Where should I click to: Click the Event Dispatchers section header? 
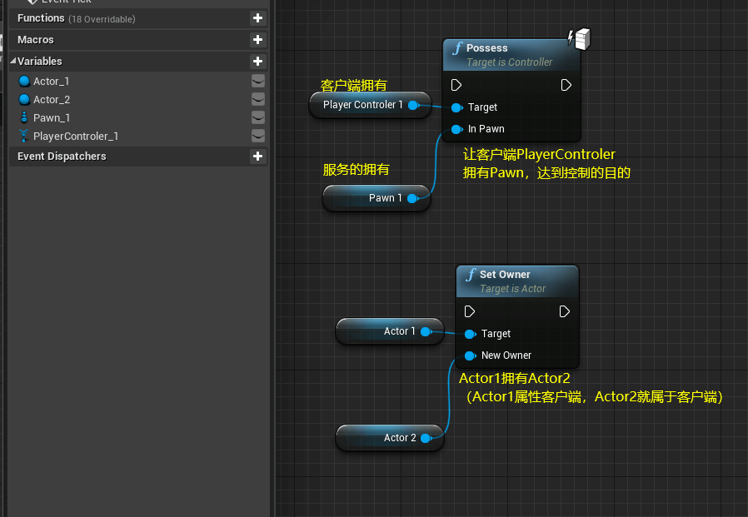[137, 156]
